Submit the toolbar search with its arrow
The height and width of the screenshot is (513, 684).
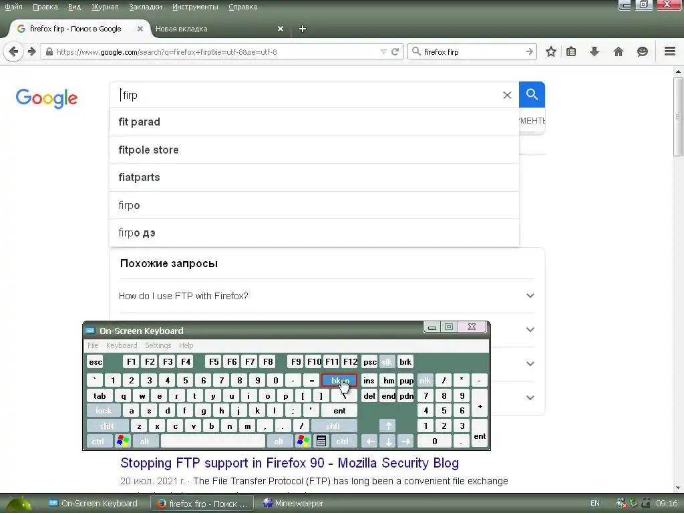[x=530, y=52]
